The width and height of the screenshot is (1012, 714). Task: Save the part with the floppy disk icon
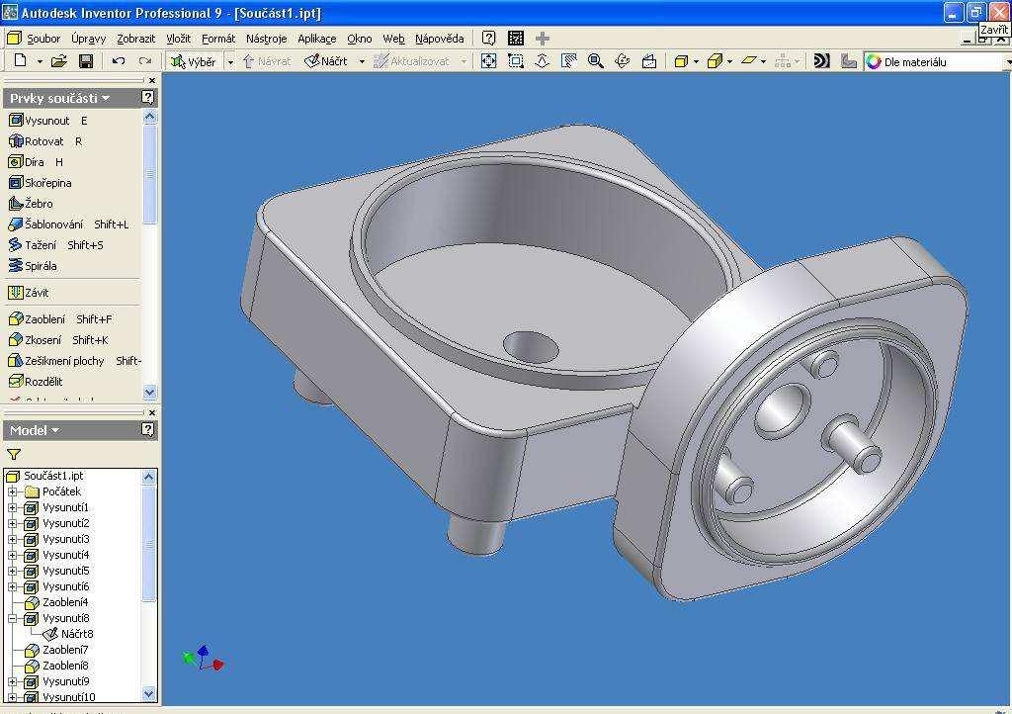[86, 61]
